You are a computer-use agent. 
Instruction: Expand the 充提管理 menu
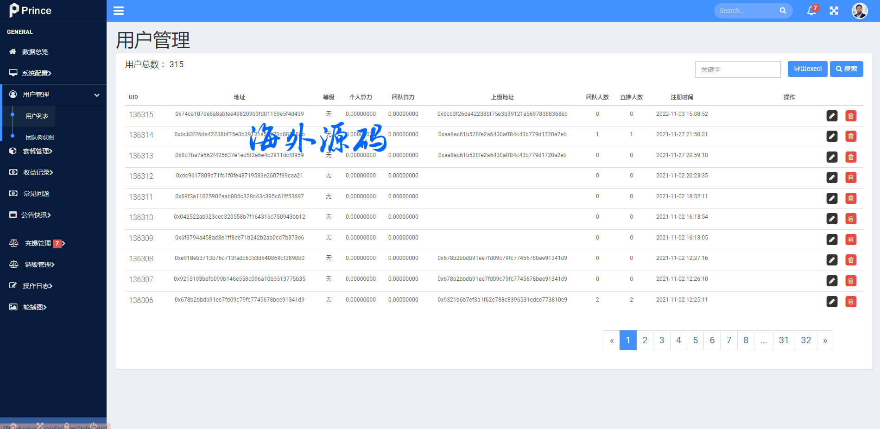coord(38,243)
